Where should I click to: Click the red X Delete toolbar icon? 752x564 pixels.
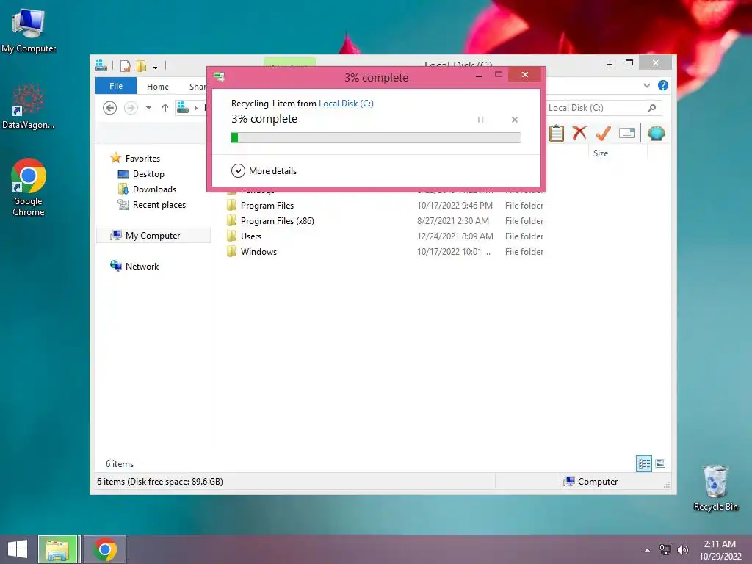click(579, 132)
